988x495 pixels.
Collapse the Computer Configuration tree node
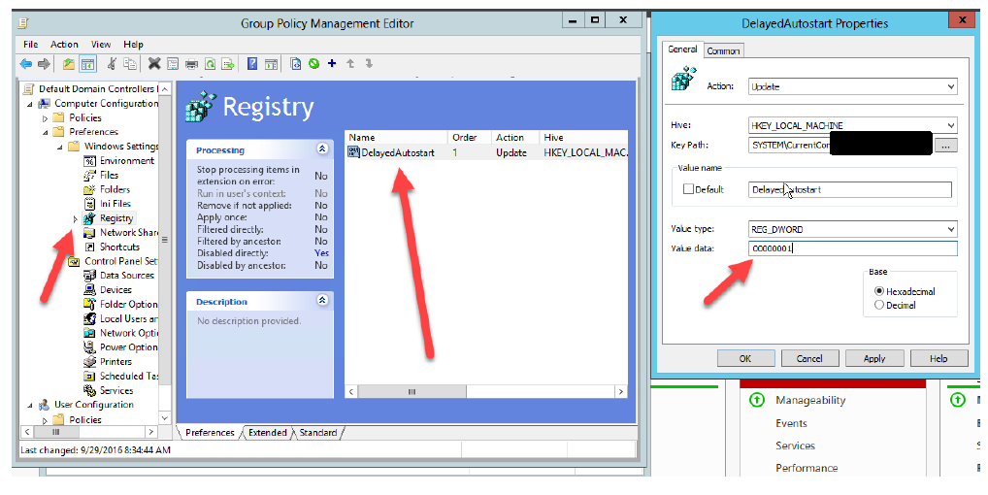[30, 103]
